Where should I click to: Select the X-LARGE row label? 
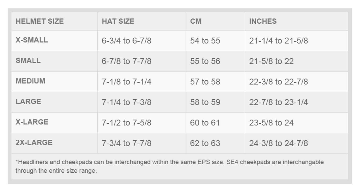pyautogui.click(x=32, y=122)
